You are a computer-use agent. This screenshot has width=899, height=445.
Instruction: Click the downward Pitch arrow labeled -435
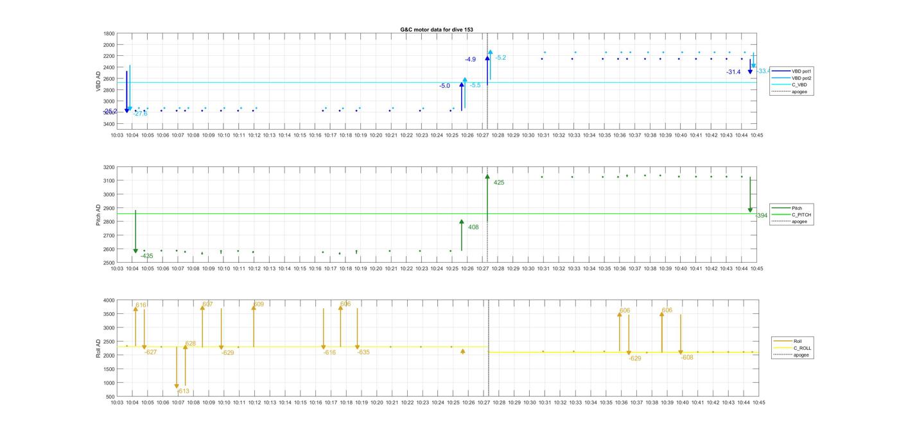(x=135, y=232)
